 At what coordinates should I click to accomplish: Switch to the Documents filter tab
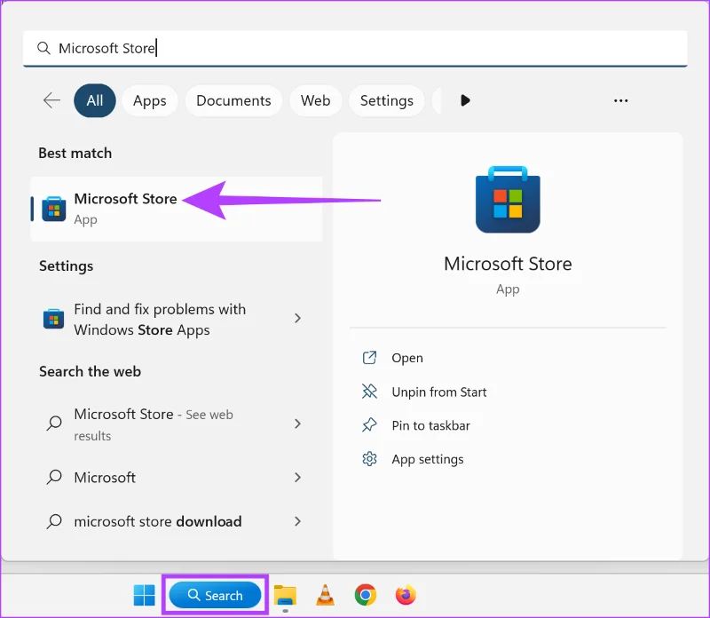pyautogui.click(x=233, y=100)
